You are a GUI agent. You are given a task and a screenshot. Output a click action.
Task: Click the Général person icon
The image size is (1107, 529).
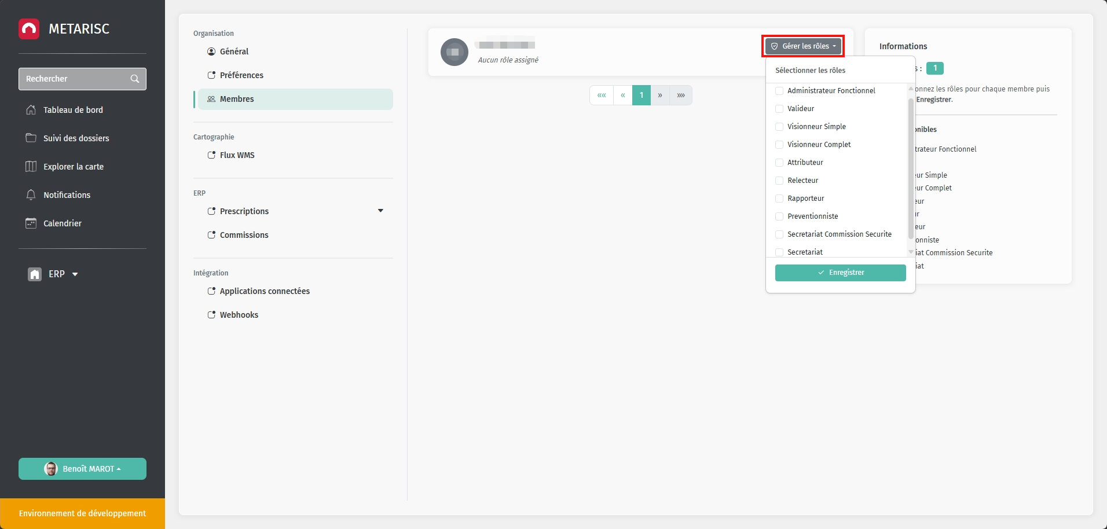click(211, 52)
